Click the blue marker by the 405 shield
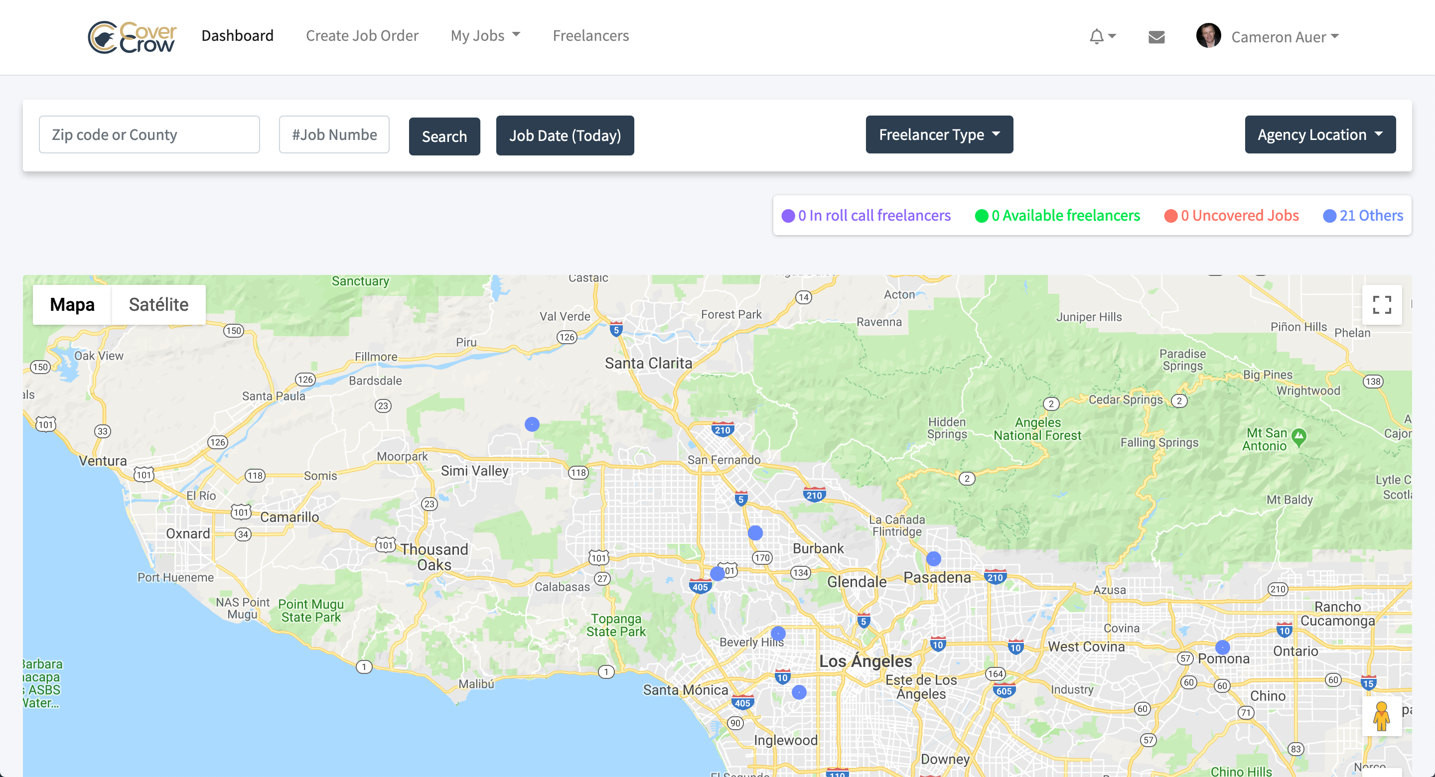The image size is (1435, 777). coord(717,573)
